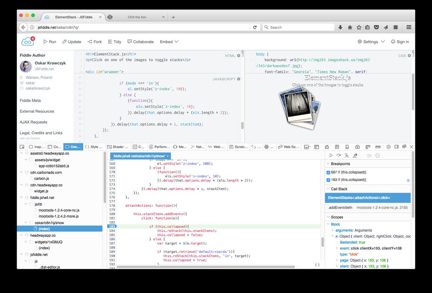Switch to the Style Editor devtools tab
This screenshot has height=293, width=432.
pyautogui.click(x=94, y=147)
